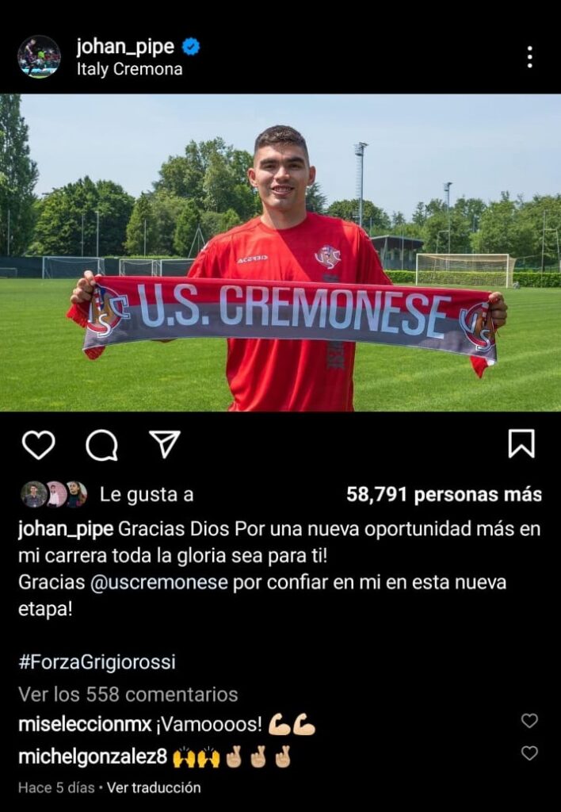Like michelgonzalez8's comment heart
Image resolution: width=561 pixels, height=812 pixels.
[529, 753]
